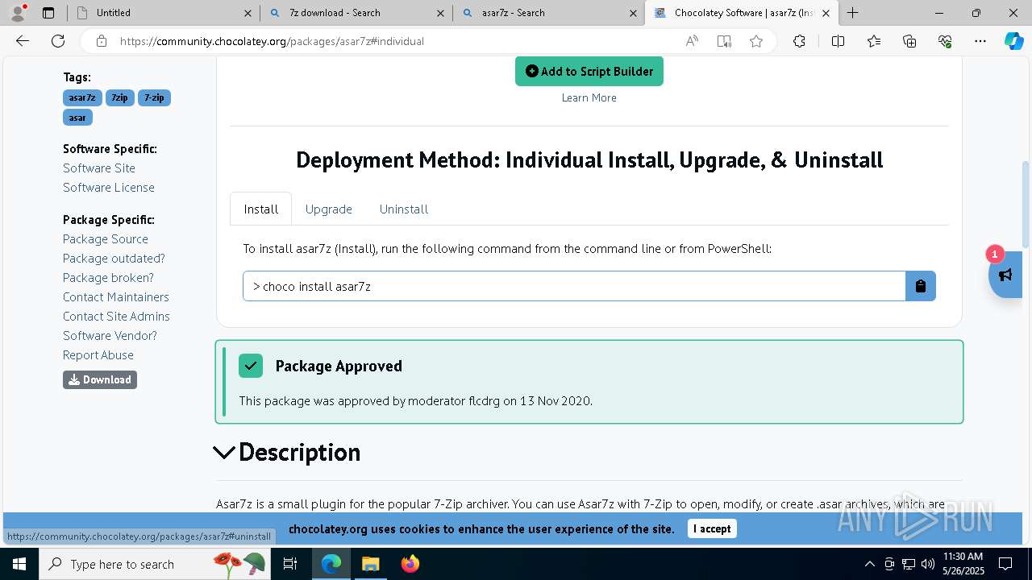Image resolution: width=1032 pixels, height=580 pixels.
Task: Open Contact Site Admins link
Action: pyautogui.click(x=116, y=316)
